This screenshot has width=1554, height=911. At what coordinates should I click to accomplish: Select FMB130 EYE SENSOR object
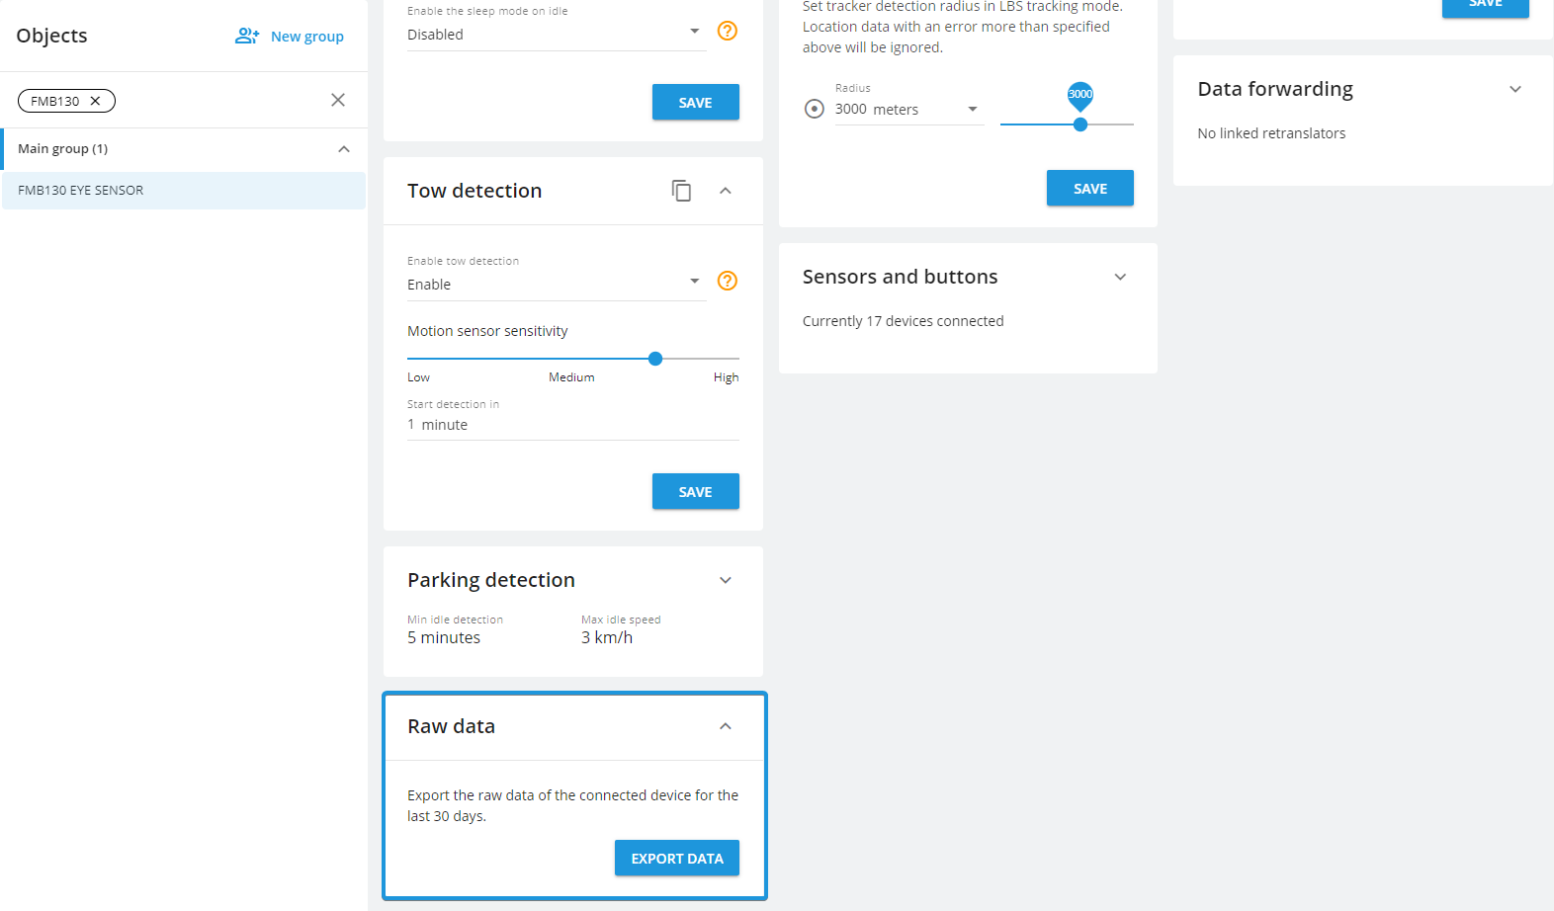(183, 191)
